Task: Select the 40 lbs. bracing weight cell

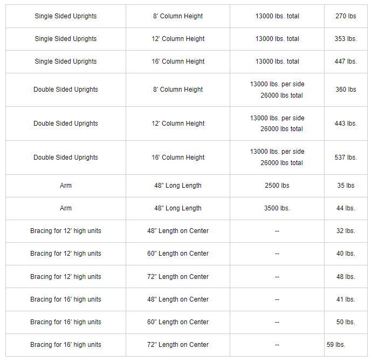Action: [346, 254]
